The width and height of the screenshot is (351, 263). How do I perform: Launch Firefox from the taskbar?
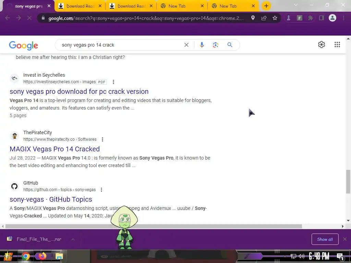coord(42,256)
